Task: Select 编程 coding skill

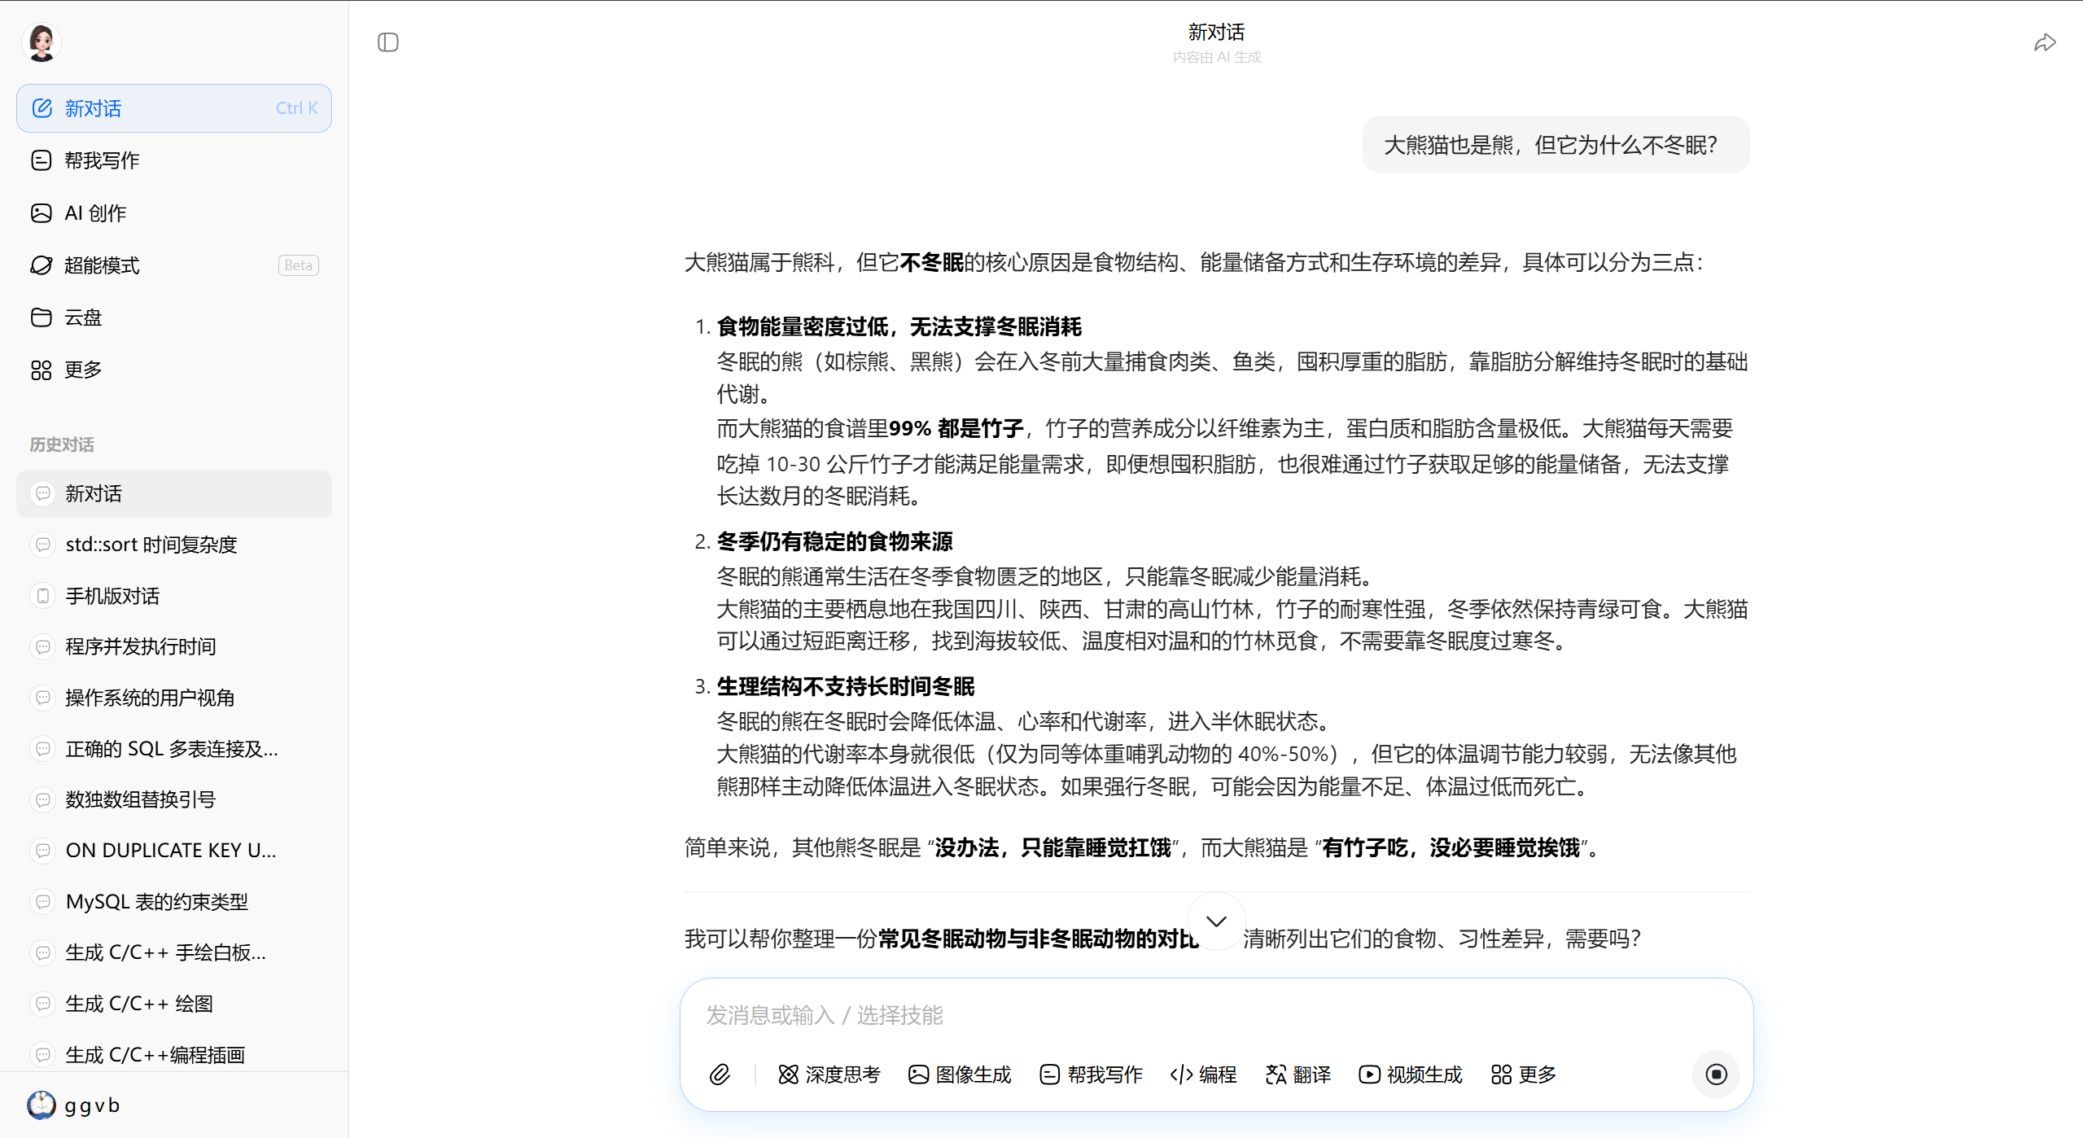Action: pos(1203,1075)
